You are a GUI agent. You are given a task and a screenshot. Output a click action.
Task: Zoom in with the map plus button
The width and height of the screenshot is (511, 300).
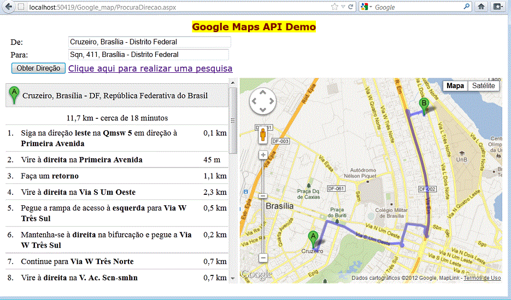(263, 155)
